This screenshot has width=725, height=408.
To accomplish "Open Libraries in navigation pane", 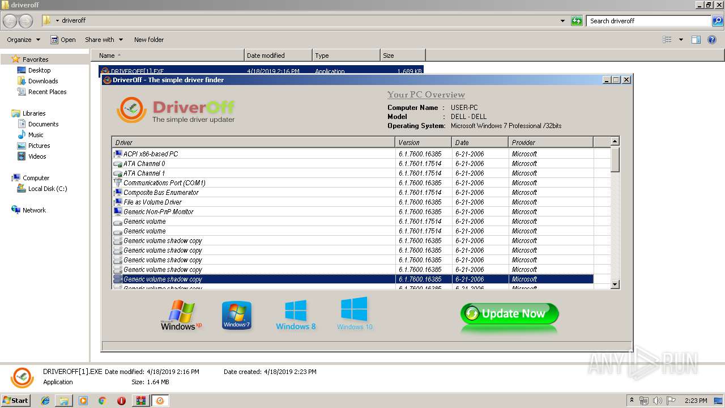I will 34,113.
